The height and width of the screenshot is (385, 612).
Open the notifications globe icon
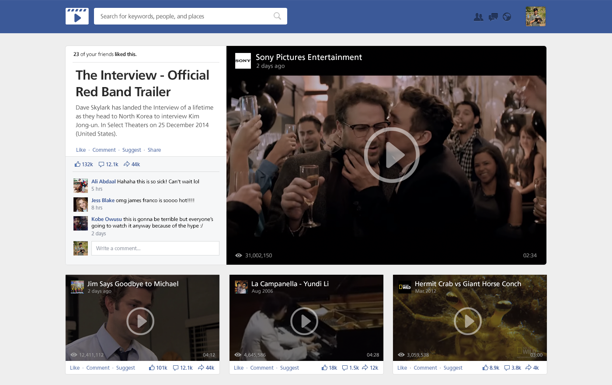tap(507, 17)
